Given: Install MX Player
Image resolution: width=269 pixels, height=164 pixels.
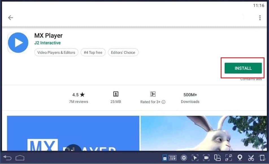Looking at the screenshot, I should point(243,68).
